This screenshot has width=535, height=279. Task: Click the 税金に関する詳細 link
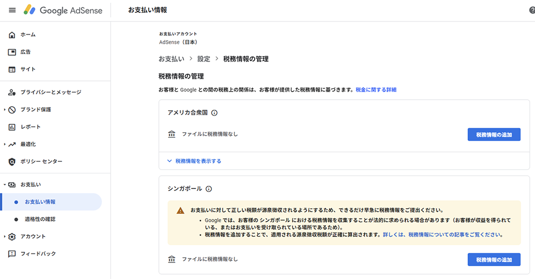376,90
